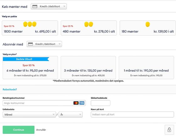Expand the År expiry year dropdown

point(71,115)
